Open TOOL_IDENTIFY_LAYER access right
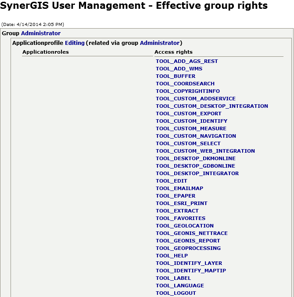This screenshot has width=294, height=297. (x=189, y=263)
